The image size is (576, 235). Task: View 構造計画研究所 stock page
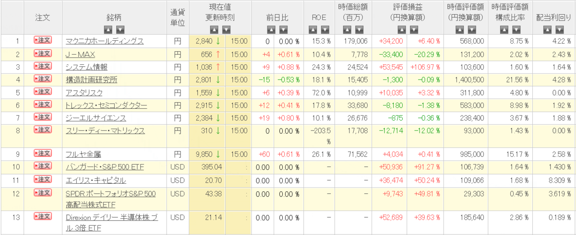pos(91,80)
